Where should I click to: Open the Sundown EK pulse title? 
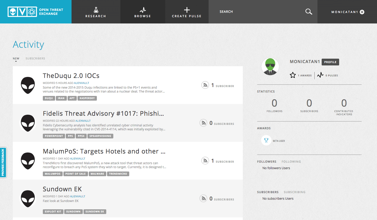click(x=62, y=189)
